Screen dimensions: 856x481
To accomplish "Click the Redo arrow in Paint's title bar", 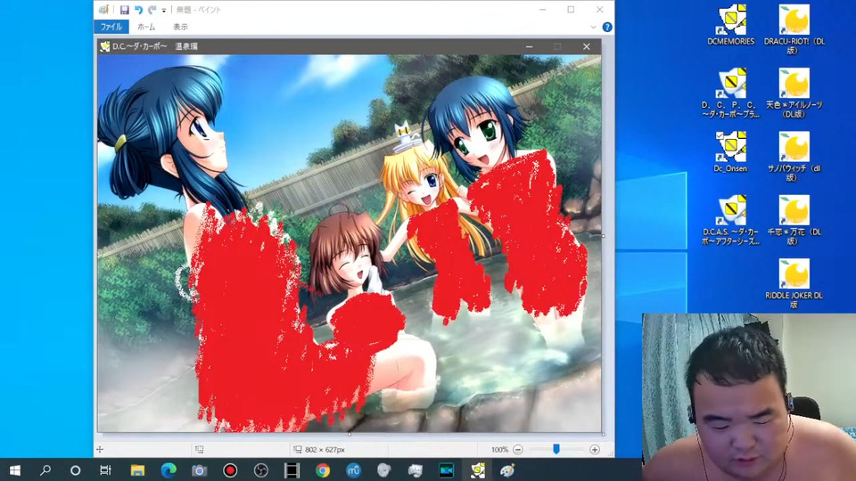I will (152, 10).
